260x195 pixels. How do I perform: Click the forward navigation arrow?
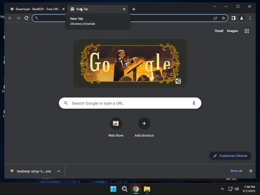[x=18, y=18]
